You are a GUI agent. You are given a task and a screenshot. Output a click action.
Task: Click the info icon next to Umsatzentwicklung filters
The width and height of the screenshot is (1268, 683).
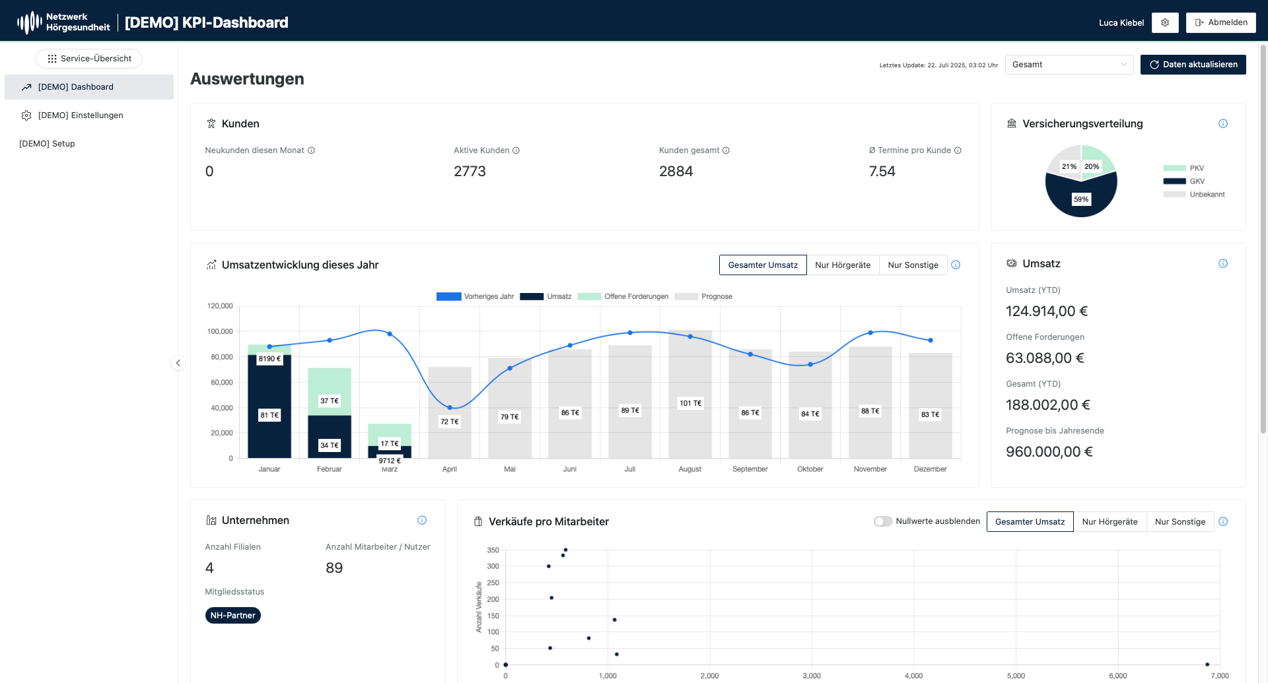click(x=956, y=265)
